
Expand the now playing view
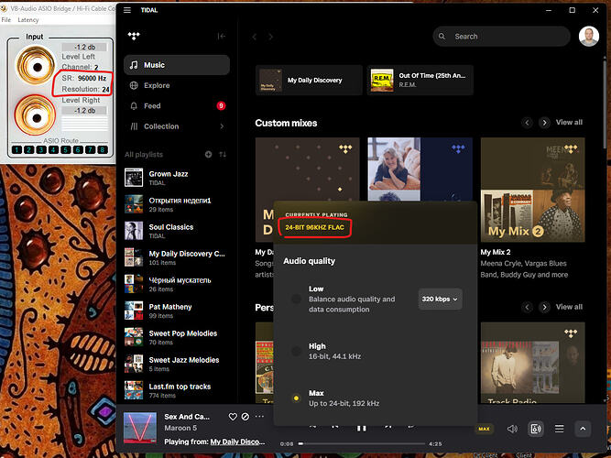click(x=583, y=429)
